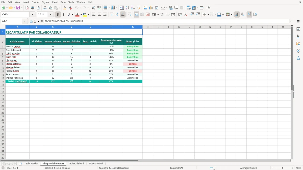The width and height of the screenshot is (303, 170).
Task: Click the English (USA) language status
Action: click(x=176, y=168)
